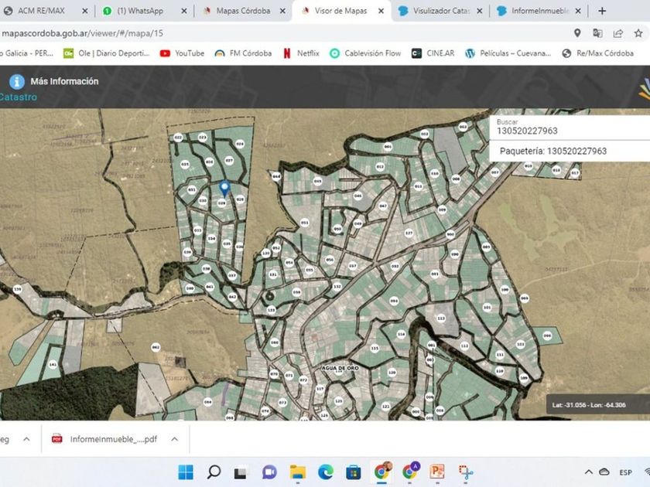The height and width of the screenshot is (487, 650).
Task: Click the blue location pin on the map
Action: tap(224, 187)
